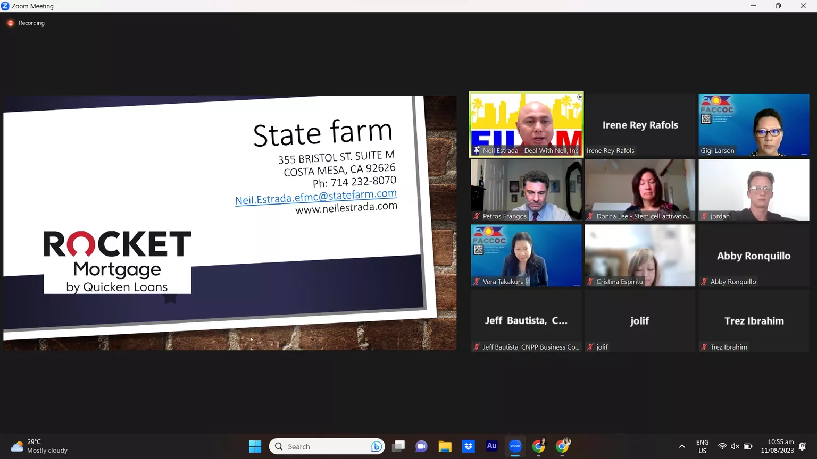
Task: Select Cristina Espiritu's video tile
Action: (x=640, y=256)
